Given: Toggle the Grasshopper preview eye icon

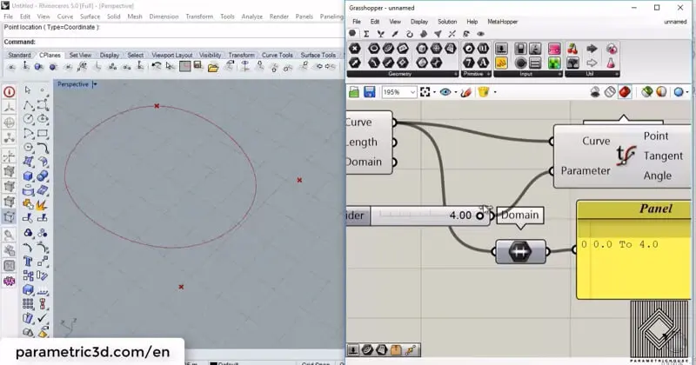Looking at the screenshot, I should [447, 92].
